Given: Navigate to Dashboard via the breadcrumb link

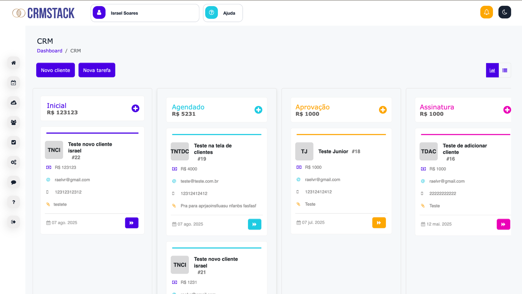Looking at the screenshot, I should (x=50, y=50).
